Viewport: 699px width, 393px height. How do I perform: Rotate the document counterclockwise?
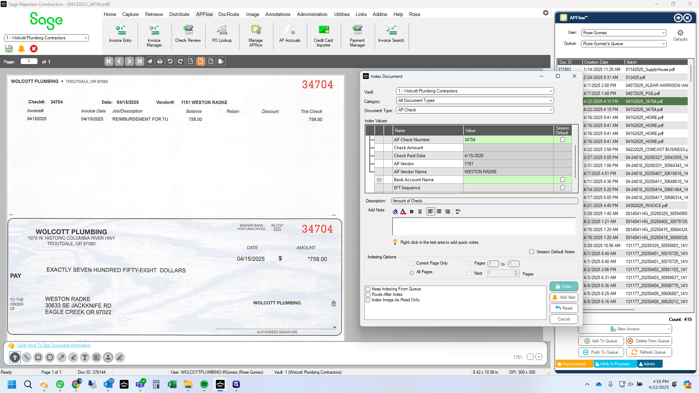(x=170, y=61)
